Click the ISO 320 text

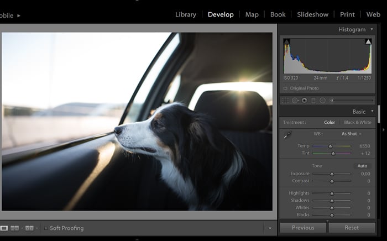point(291,78)
